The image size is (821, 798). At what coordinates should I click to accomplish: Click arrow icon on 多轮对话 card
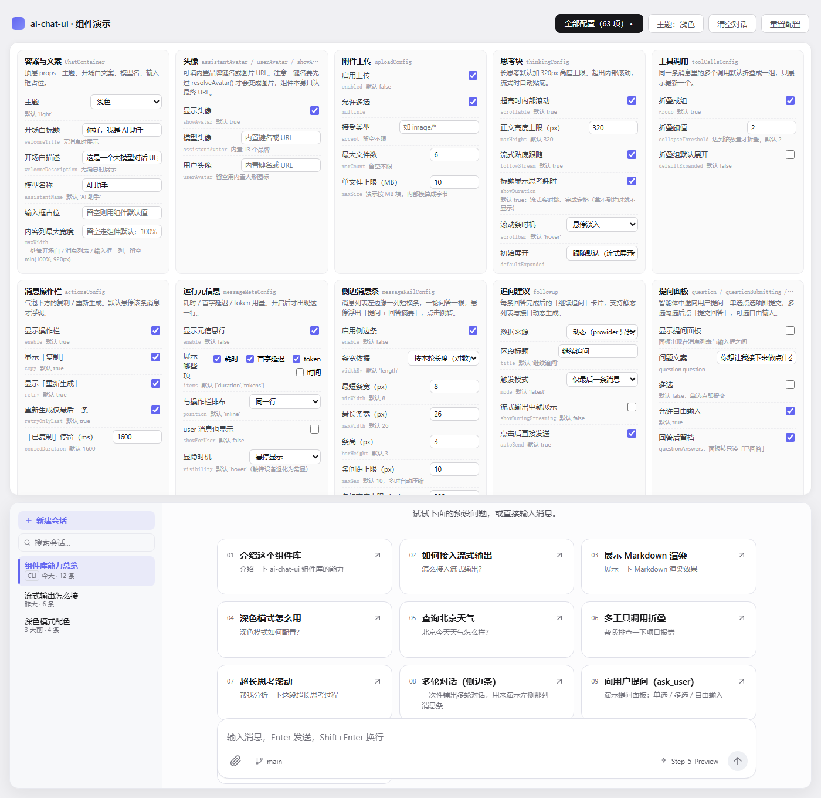pos(559,681)
